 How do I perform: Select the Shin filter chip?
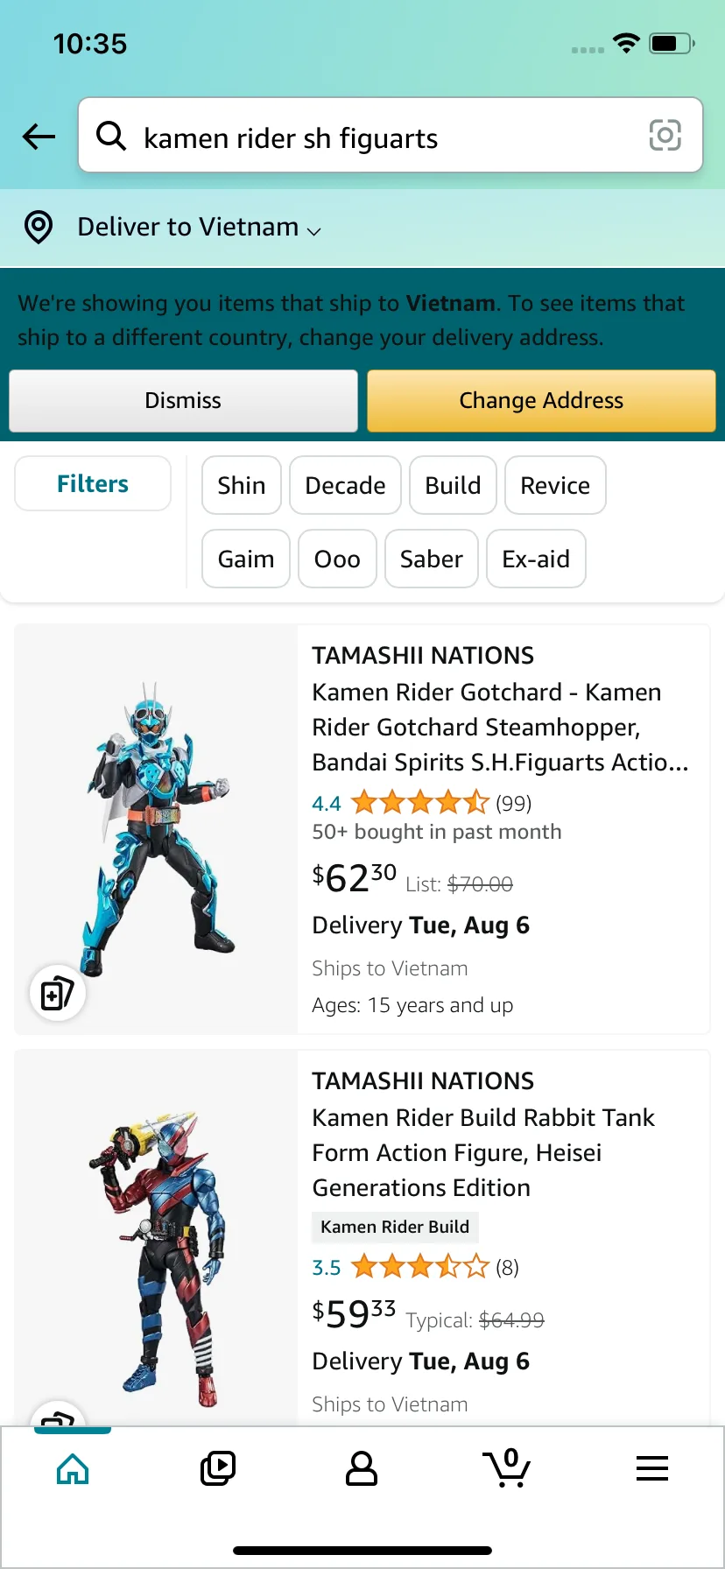242,486
